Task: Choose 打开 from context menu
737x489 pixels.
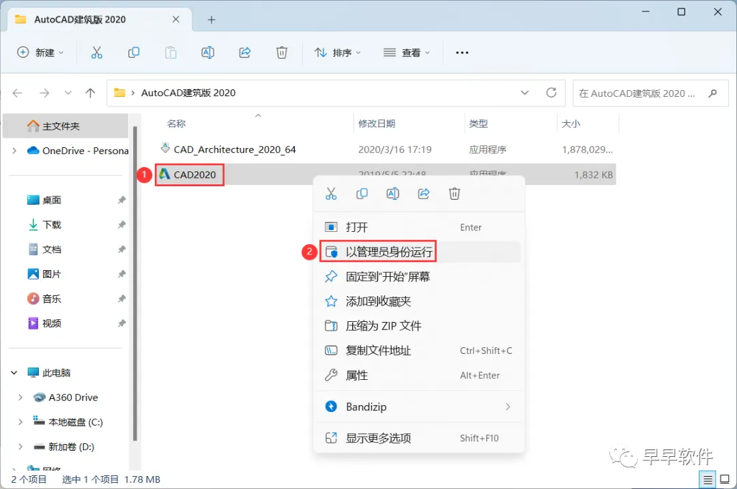Action: pos(419,227)
